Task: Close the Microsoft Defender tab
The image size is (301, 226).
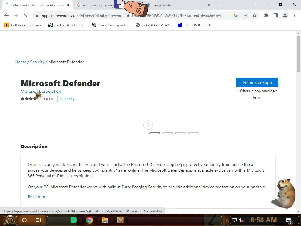Action: 68,5
